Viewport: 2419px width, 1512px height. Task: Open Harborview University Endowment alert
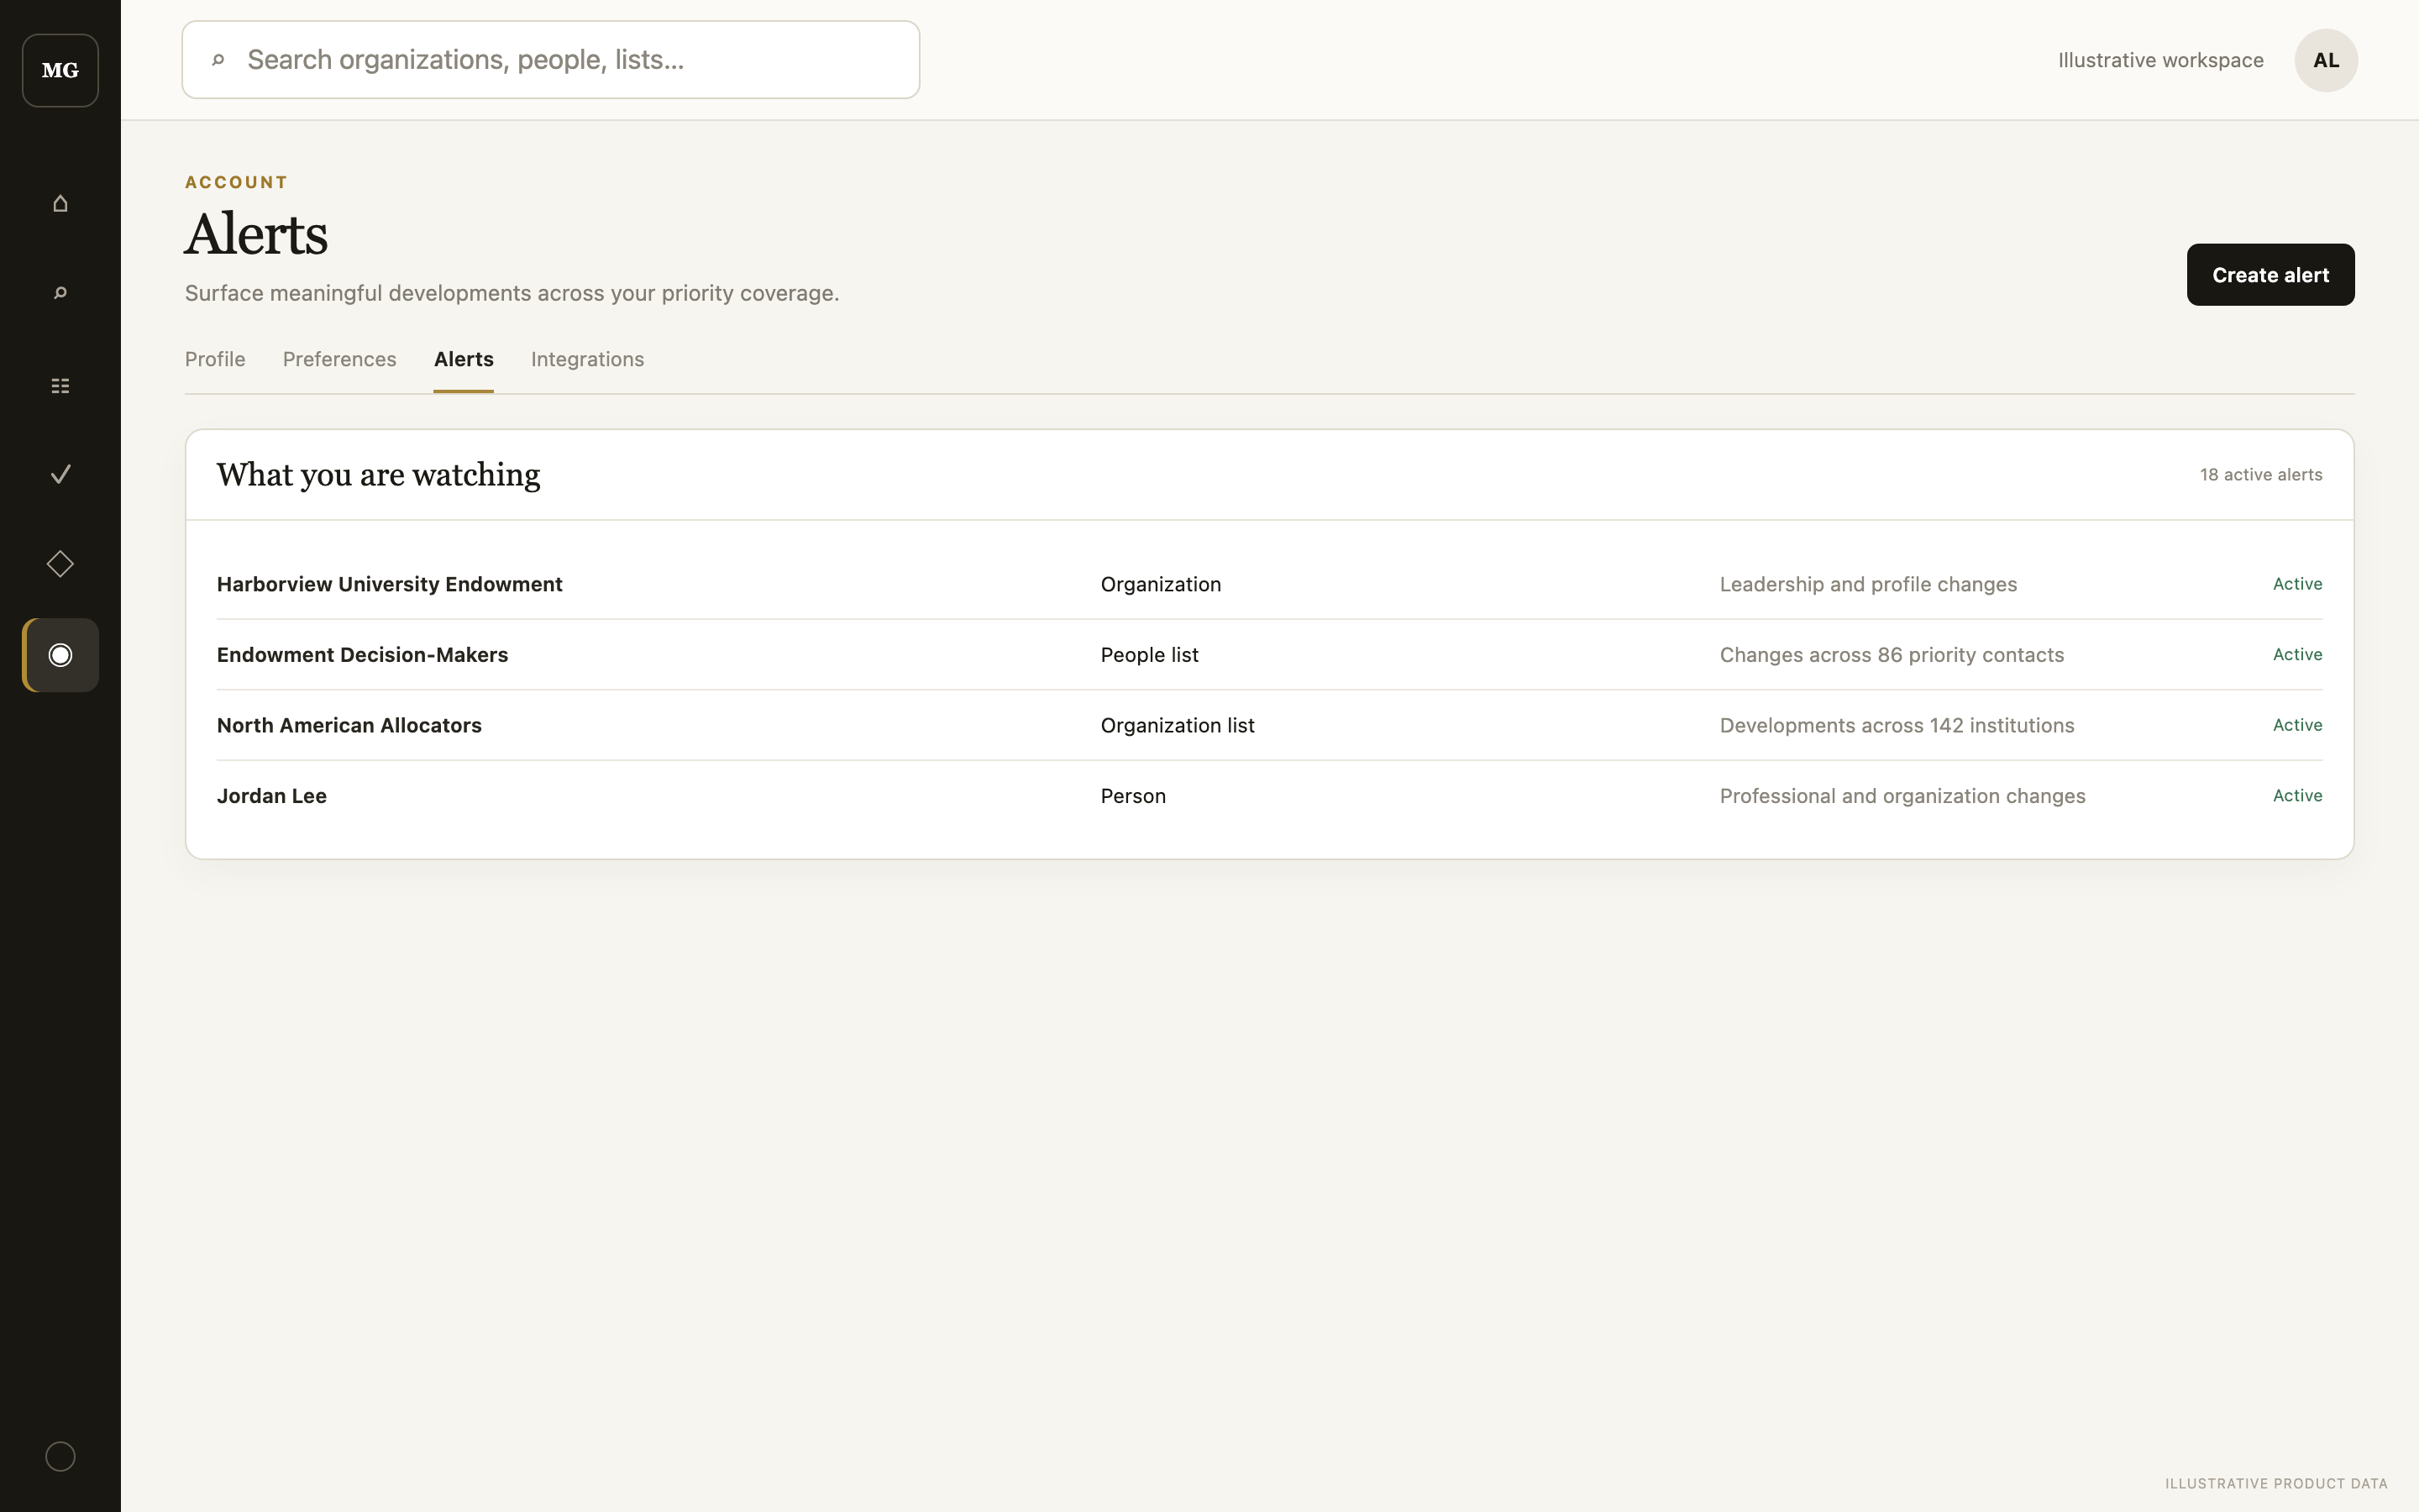(1269, 584)
